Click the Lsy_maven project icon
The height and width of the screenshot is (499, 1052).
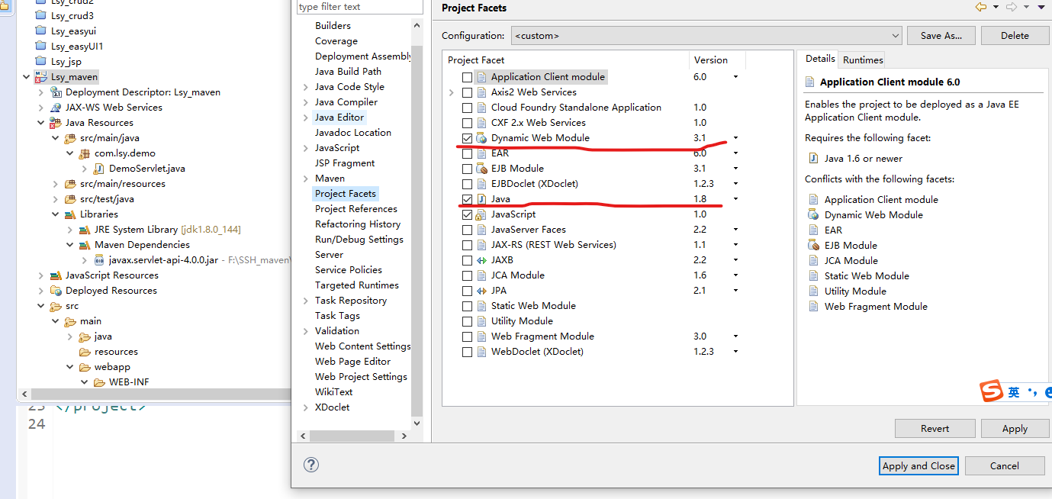coord(41,77)
